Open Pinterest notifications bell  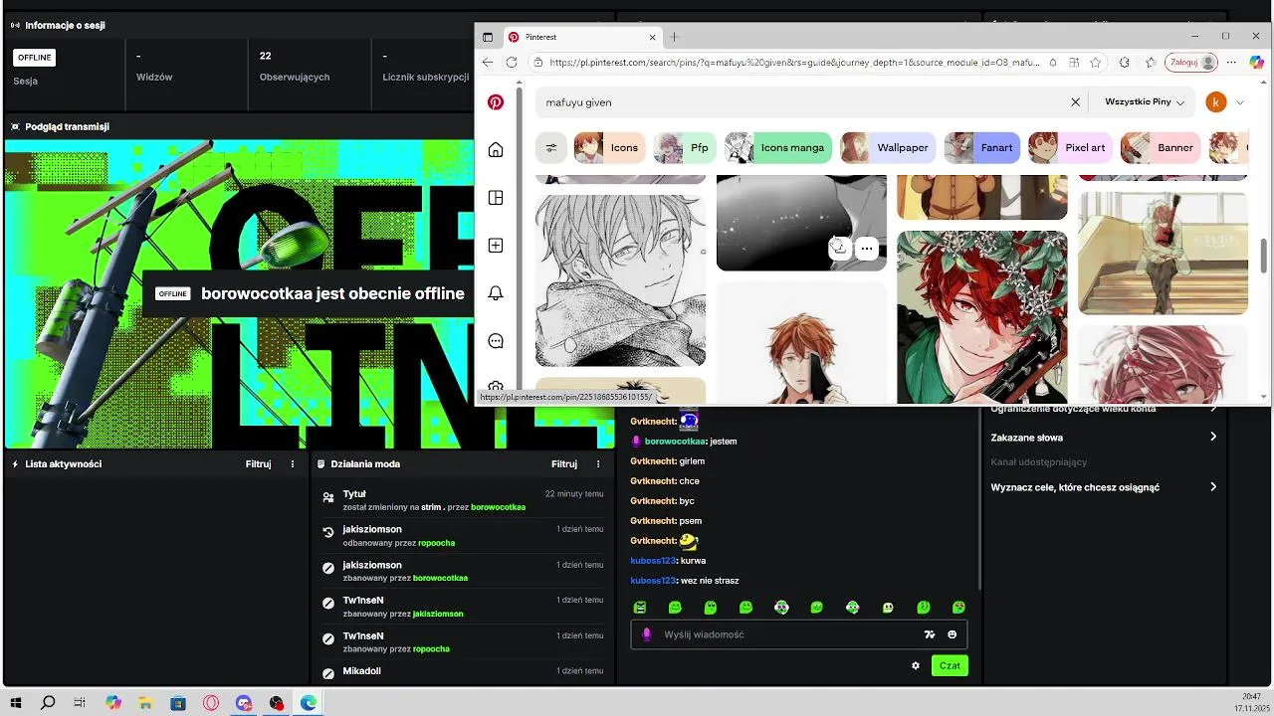(496, 293)
